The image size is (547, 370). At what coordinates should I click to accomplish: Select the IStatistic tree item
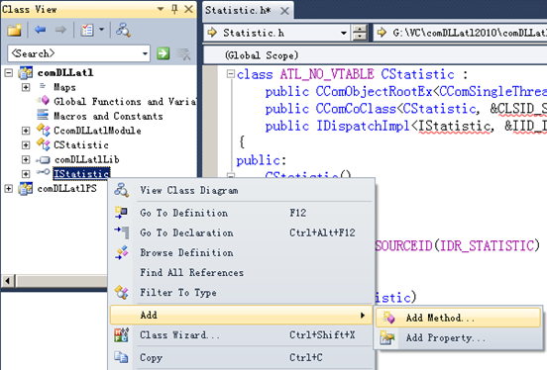pos(81,173)
